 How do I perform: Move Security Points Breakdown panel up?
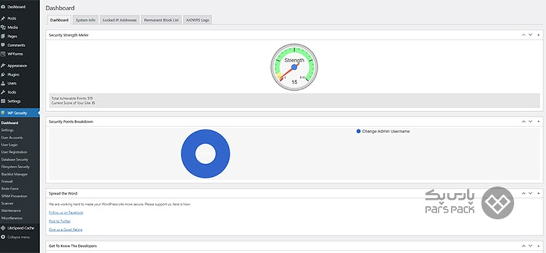coord(524,122)
